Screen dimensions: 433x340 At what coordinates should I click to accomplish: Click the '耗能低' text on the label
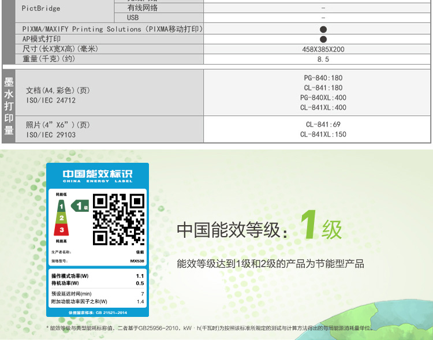(61, 195)
